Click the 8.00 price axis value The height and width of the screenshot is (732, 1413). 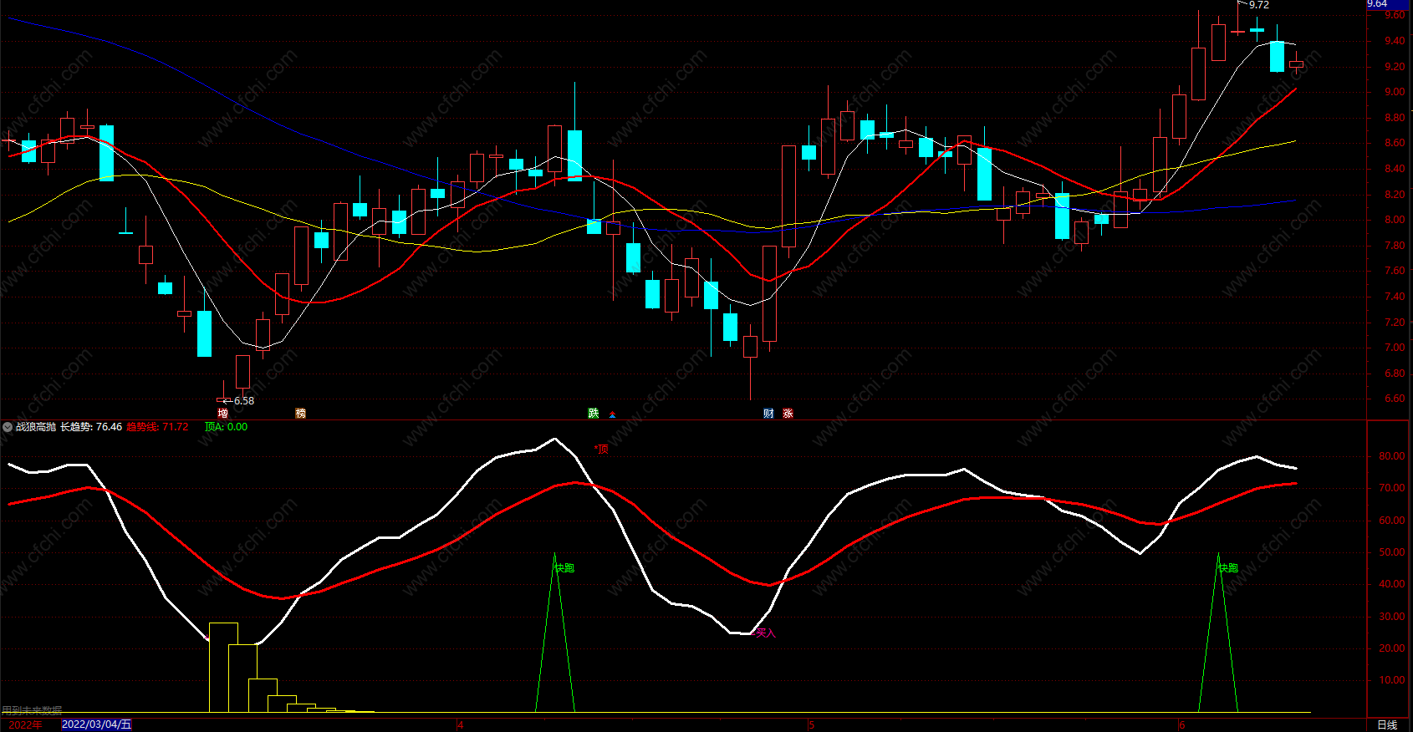click(x=1395, y=220)
